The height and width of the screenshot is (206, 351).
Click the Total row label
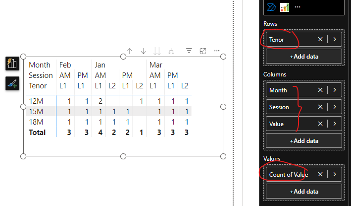coord(37,133)
